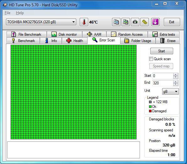Start the error scan

(162, 51)
